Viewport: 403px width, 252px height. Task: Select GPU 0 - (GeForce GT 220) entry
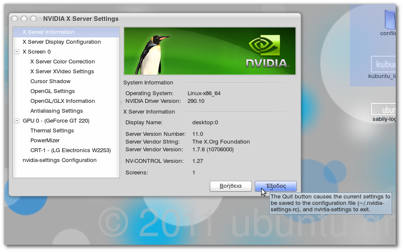click(x=56, y=121)
